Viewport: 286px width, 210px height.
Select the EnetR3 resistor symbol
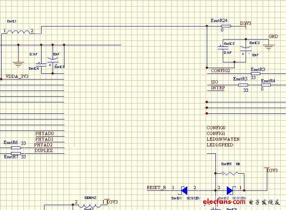pos(255,73)
